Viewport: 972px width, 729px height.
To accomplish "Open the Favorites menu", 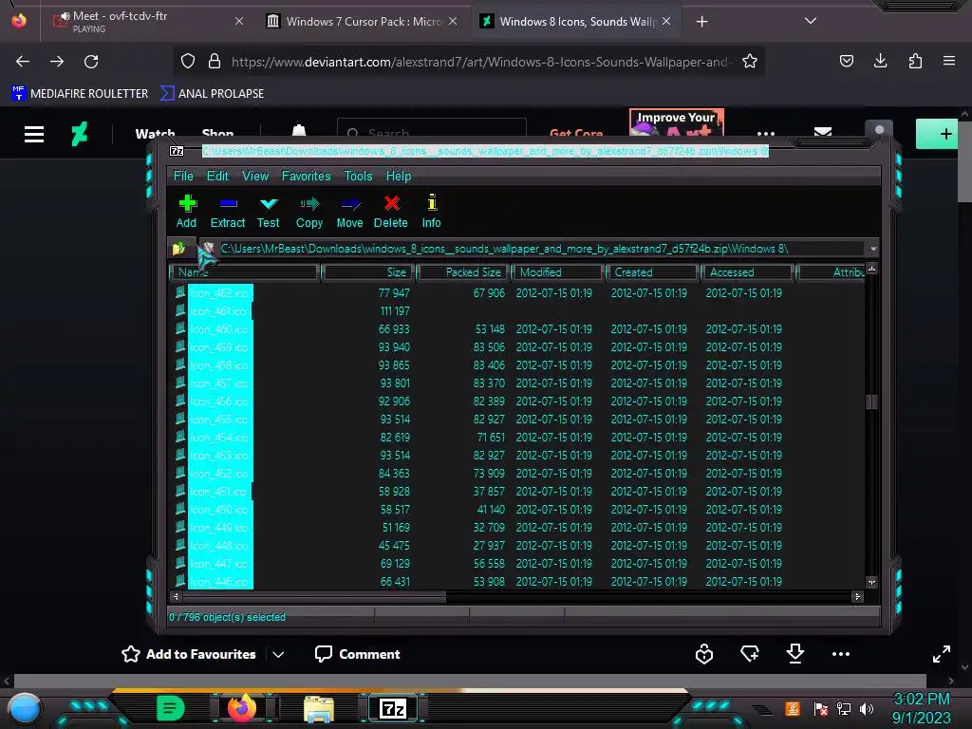I will click(307, 176).
